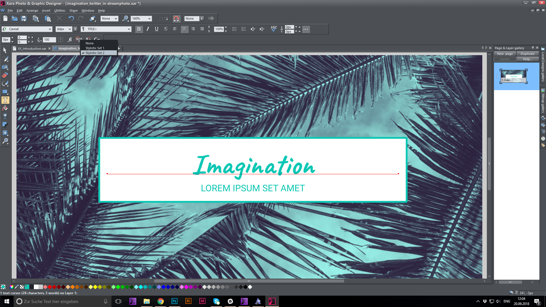Choose the Fill tool paint bucket

(5, 108)
